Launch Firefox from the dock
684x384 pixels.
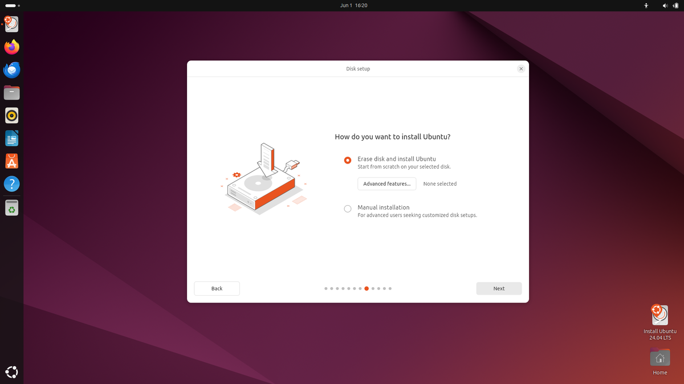pos(11,47)
